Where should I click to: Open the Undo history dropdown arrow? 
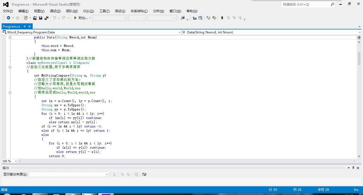click(59, 18)
